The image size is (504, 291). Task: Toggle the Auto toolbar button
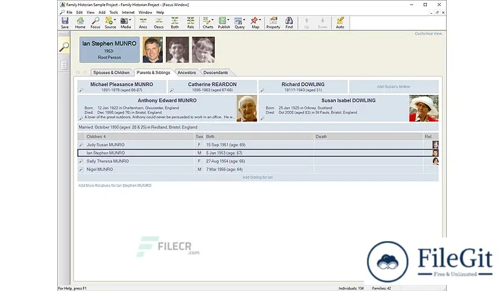coord(340,23)
